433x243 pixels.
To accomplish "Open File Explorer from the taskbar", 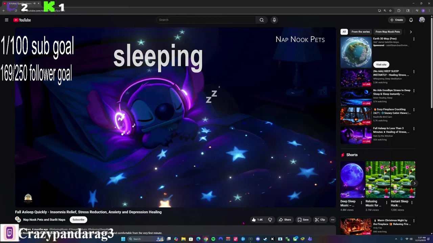I will click(183, 239).
